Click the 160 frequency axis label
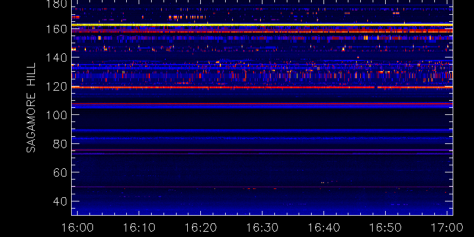The image size is (474, 237). (x=56, y=29)
